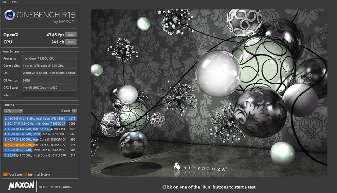Click the Identical System legend swatch

point(26,175)
